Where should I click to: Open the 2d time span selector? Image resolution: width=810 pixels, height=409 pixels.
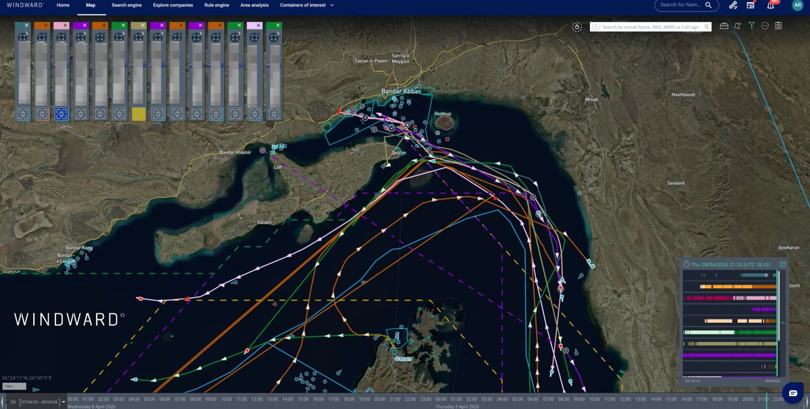[x=13, y=402]
